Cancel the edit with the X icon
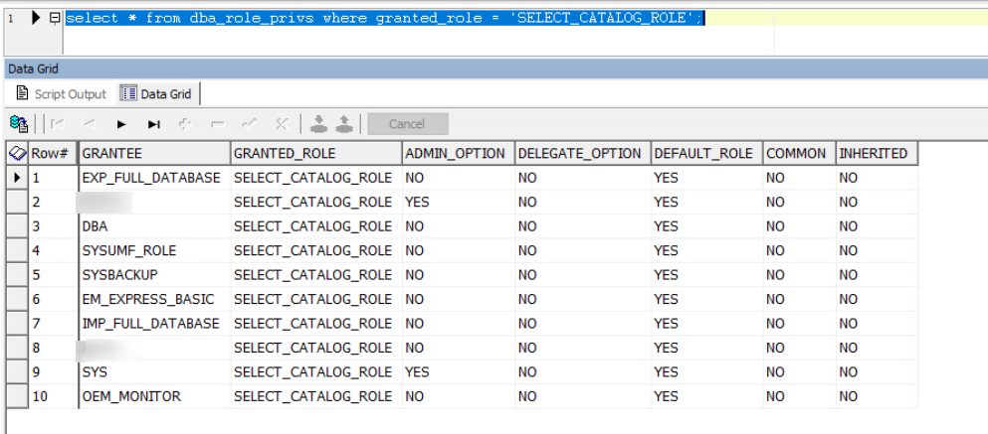This screenshot has width=988, height=434. [x=281, y=124]
